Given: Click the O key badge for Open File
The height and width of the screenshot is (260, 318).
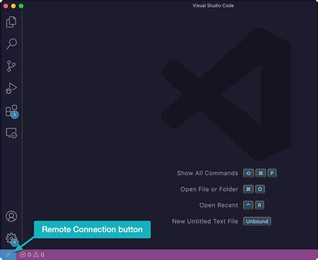Looking at the screenshot, I should pos(260,189).
